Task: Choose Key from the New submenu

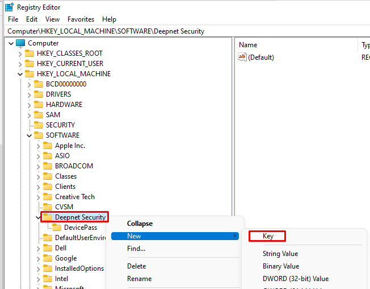Action: 268,236
